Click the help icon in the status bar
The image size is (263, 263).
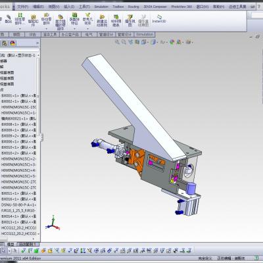[256, 258]
